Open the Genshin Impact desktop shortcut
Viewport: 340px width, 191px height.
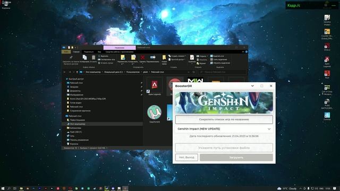(327, 20)
